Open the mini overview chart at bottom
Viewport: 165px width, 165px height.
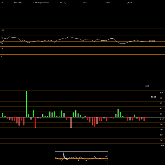point(82,158)
